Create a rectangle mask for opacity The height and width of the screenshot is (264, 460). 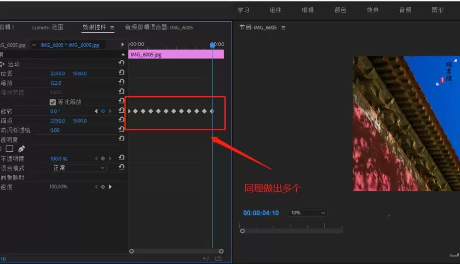10,149
